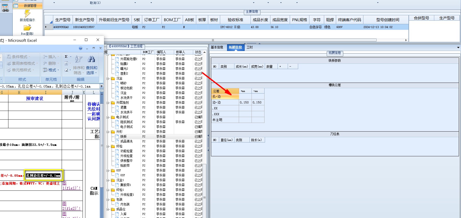Click the document icon beside 贴膜2
461x218 pixels.
coord(117,64)
